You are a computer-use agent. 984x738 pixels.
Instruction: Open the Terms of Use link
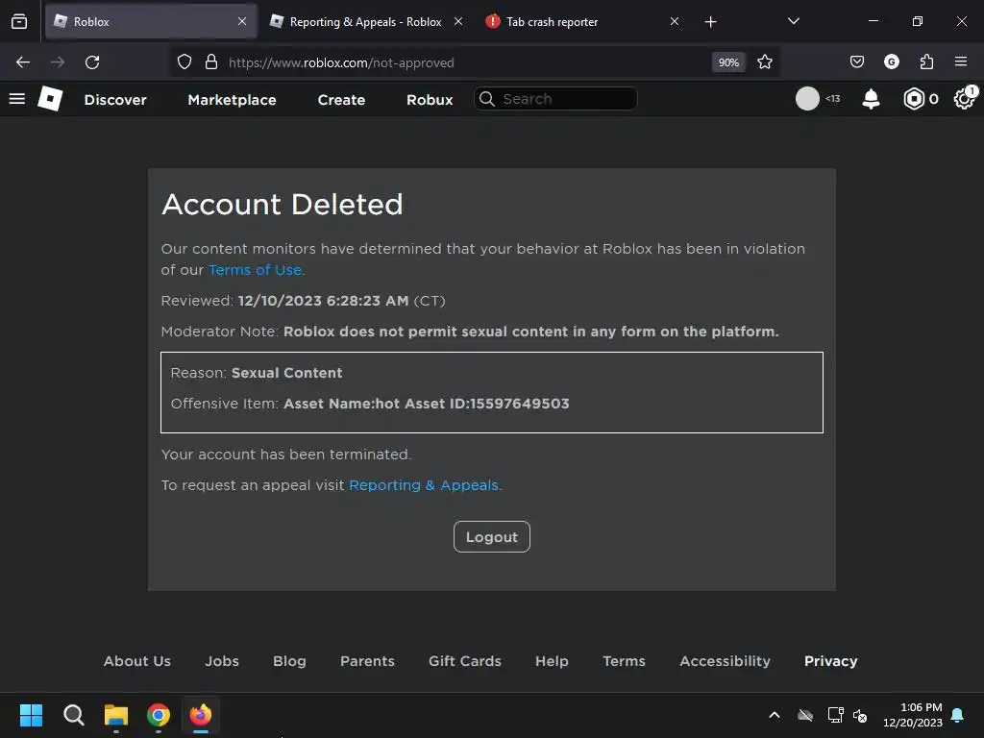click(256, 270)
